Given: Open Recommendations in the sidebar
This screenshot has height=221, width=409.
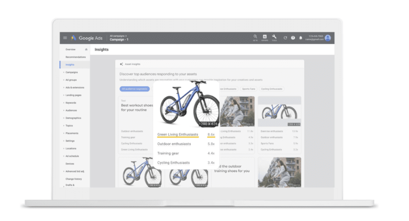Looking at the screenshot, I should click(x=75, y=57).
